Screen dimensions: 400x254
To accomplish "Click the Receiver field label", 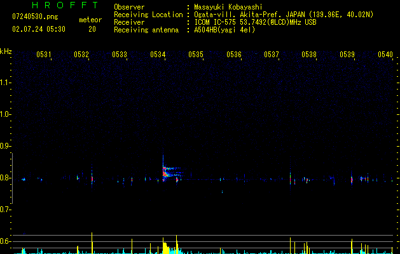I will pos(129,22).
